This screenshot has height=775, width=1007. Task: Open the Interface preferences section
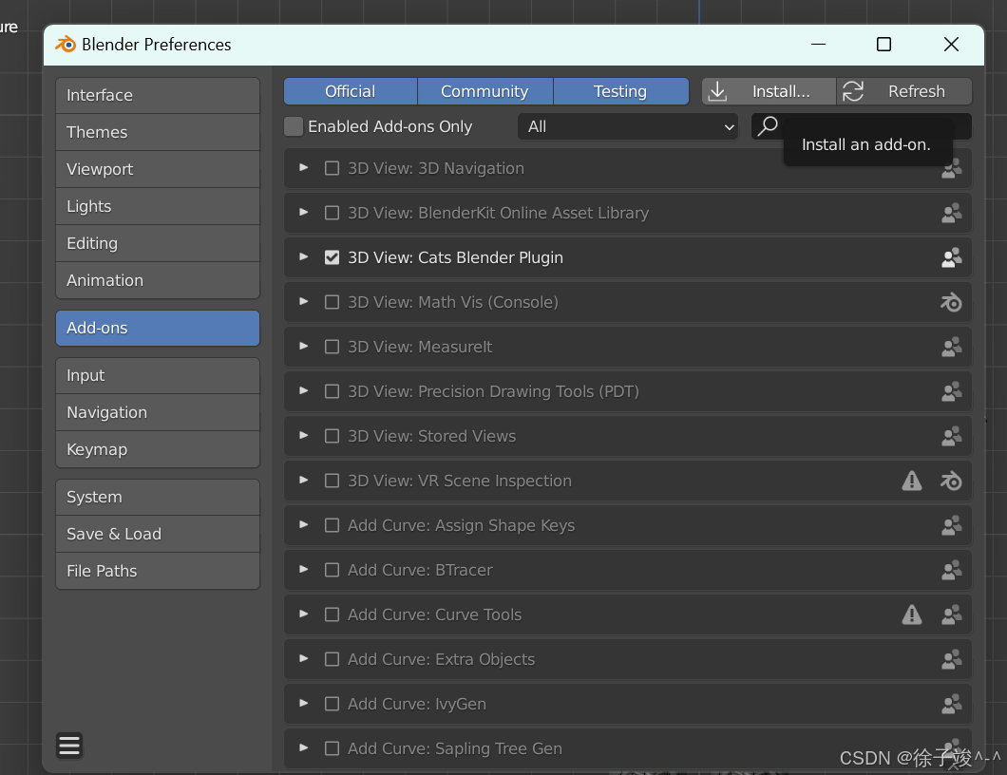(x=158, y=95)
